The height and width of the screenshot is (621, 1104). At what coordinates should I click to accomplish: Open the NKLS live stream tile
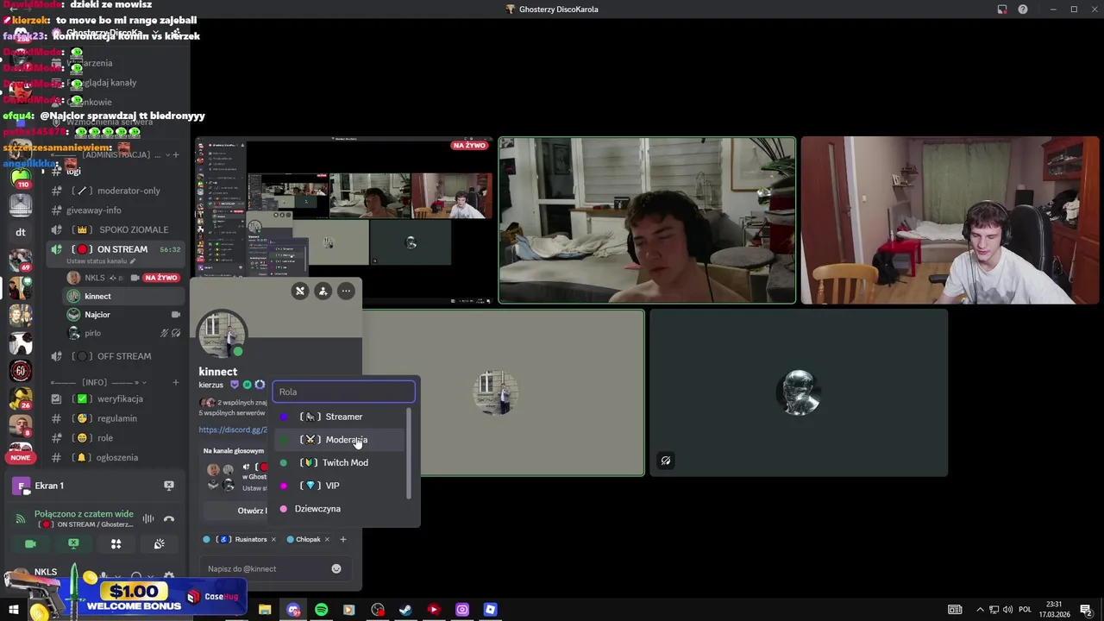click(x=344, y=221)
